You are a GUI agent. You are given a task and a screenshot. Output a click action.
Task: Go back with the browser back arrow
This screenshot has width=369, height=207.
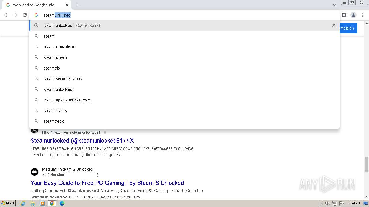[6, 15]
